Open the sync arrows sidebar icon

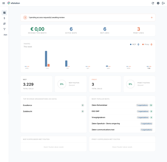[4, 24]
